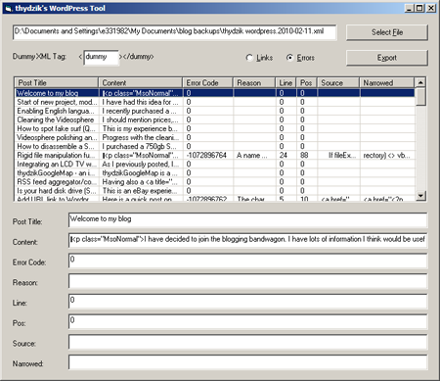This screenshot has height=381, width=440.
Task: Select row 'RSS feed aggregator/co...'
Action: [x=215, y=182]
